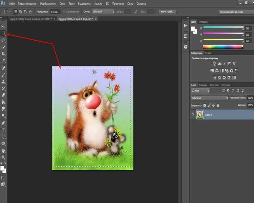Select the Lasso tool
This screenshot has width=254, height=203.
[x=3, y=40]
